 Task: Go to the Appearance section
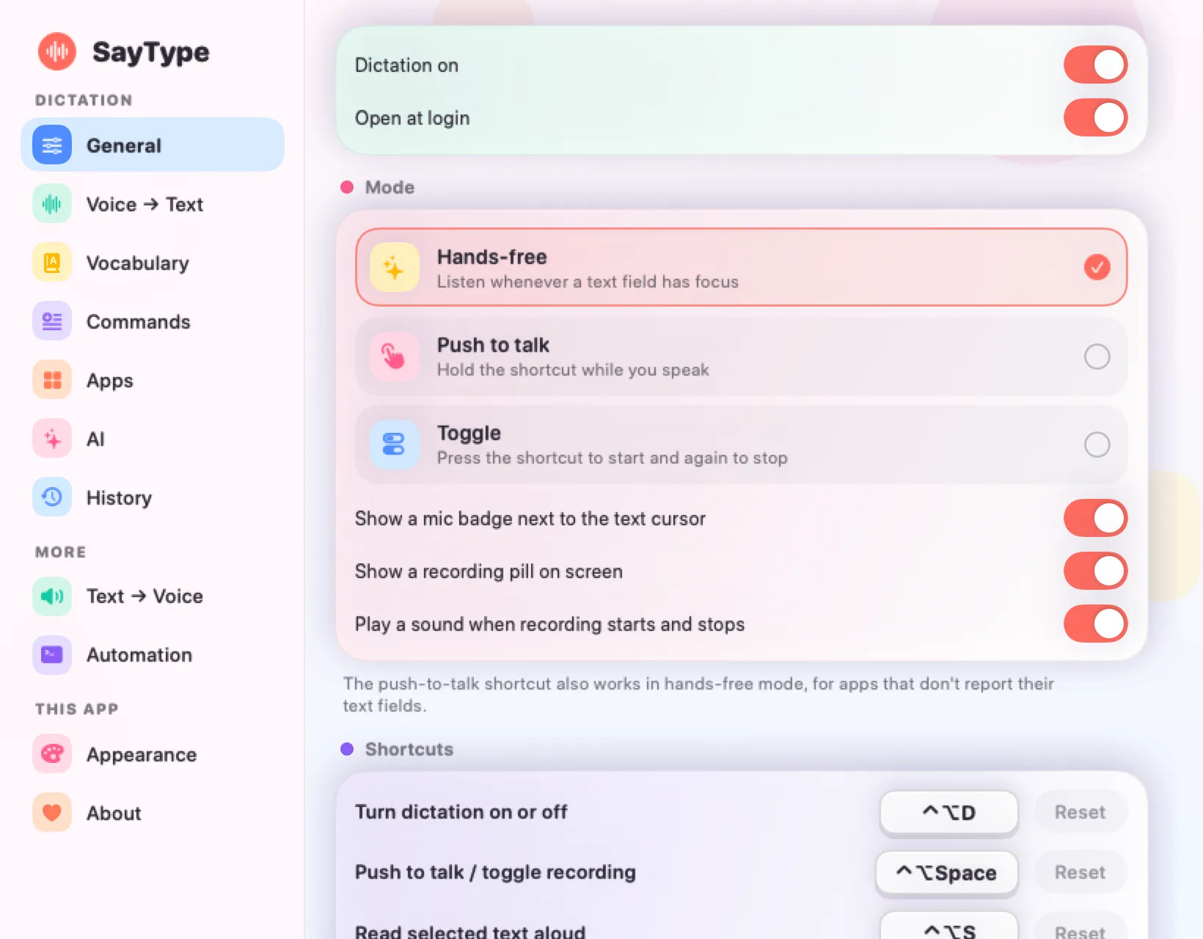pyautogui.click(x=153, y=754)
